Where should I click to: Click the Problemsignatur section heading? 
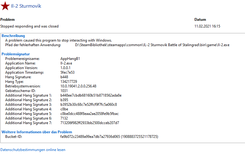(16, 54)
